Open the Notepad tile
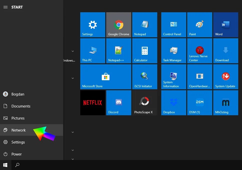This screenshot has height=170, width=242. click(x=144, y=25)
